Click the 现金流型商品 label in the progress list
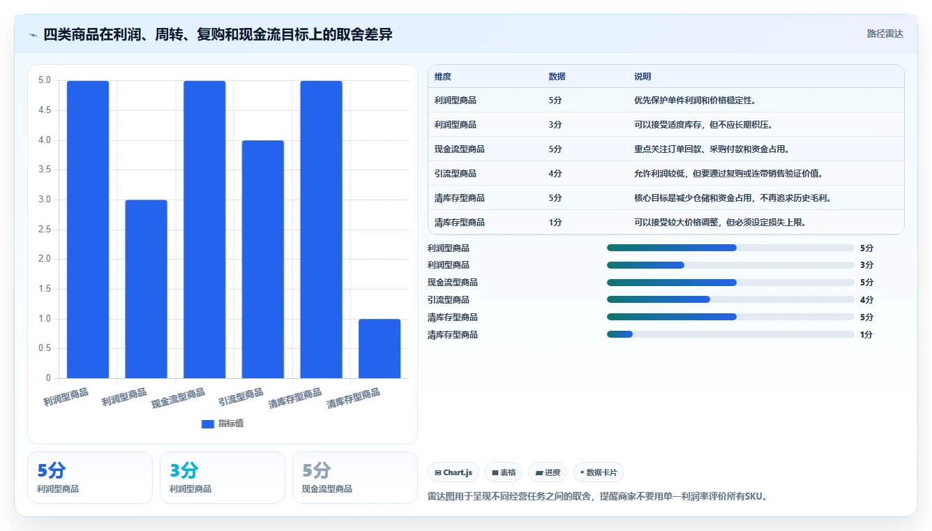 tap(453, 283)
